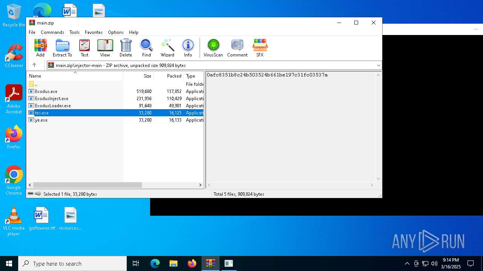Open File Explorer from the taskbar
This screenshot has height=271, width=483.
tap(174, 263)
